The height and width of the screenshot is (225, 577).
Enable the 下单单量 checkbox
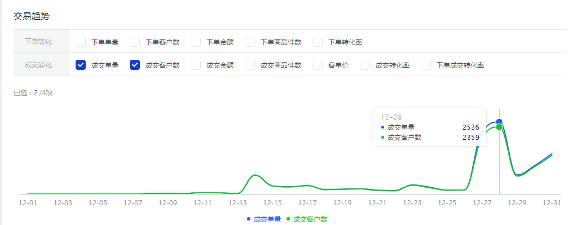(x=81, y=42)
